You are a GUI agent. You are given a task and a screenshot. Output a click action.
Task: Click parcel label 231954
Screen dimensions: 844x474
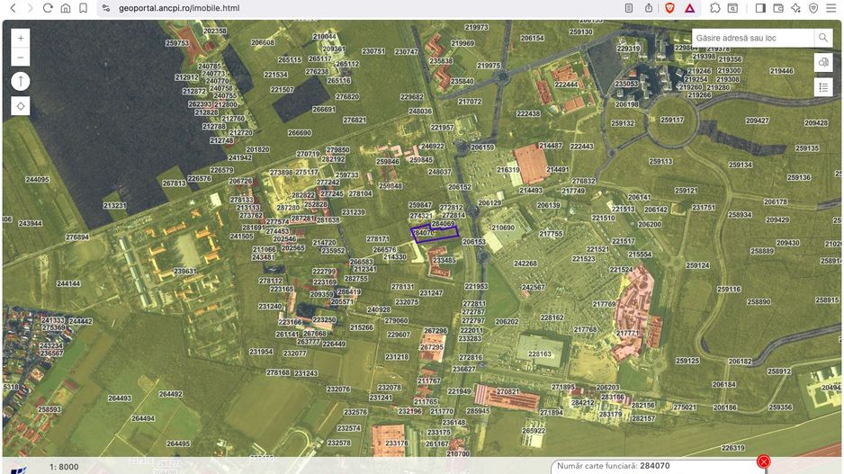pyautogui.click(x=261, y=352)
